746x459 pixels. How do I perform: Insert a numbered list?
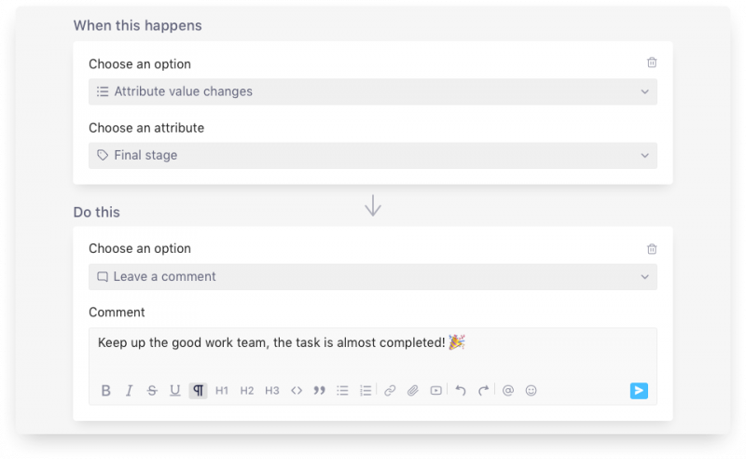pos(366,391)
